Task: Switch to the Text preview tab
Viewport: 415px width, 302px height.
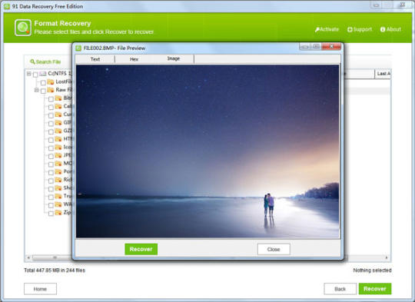Action: 95,59
